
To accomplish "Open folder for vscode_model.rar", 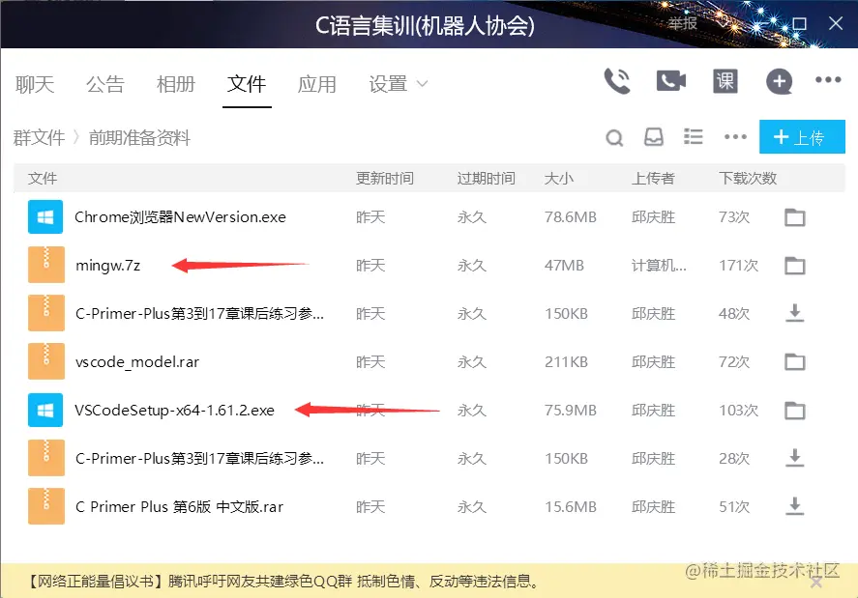I will tap(794, 361).
